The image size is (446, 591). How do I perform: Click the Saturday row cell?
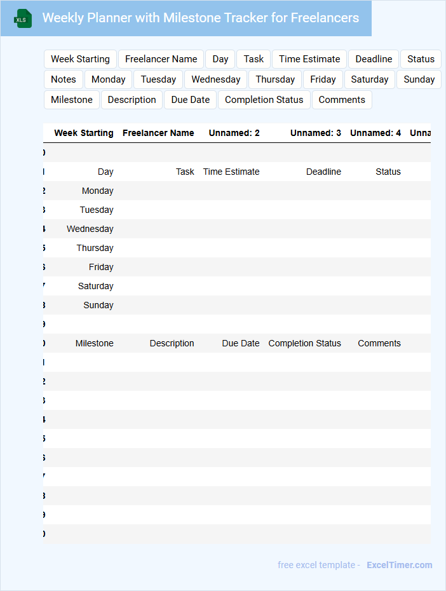pos(96,286)
